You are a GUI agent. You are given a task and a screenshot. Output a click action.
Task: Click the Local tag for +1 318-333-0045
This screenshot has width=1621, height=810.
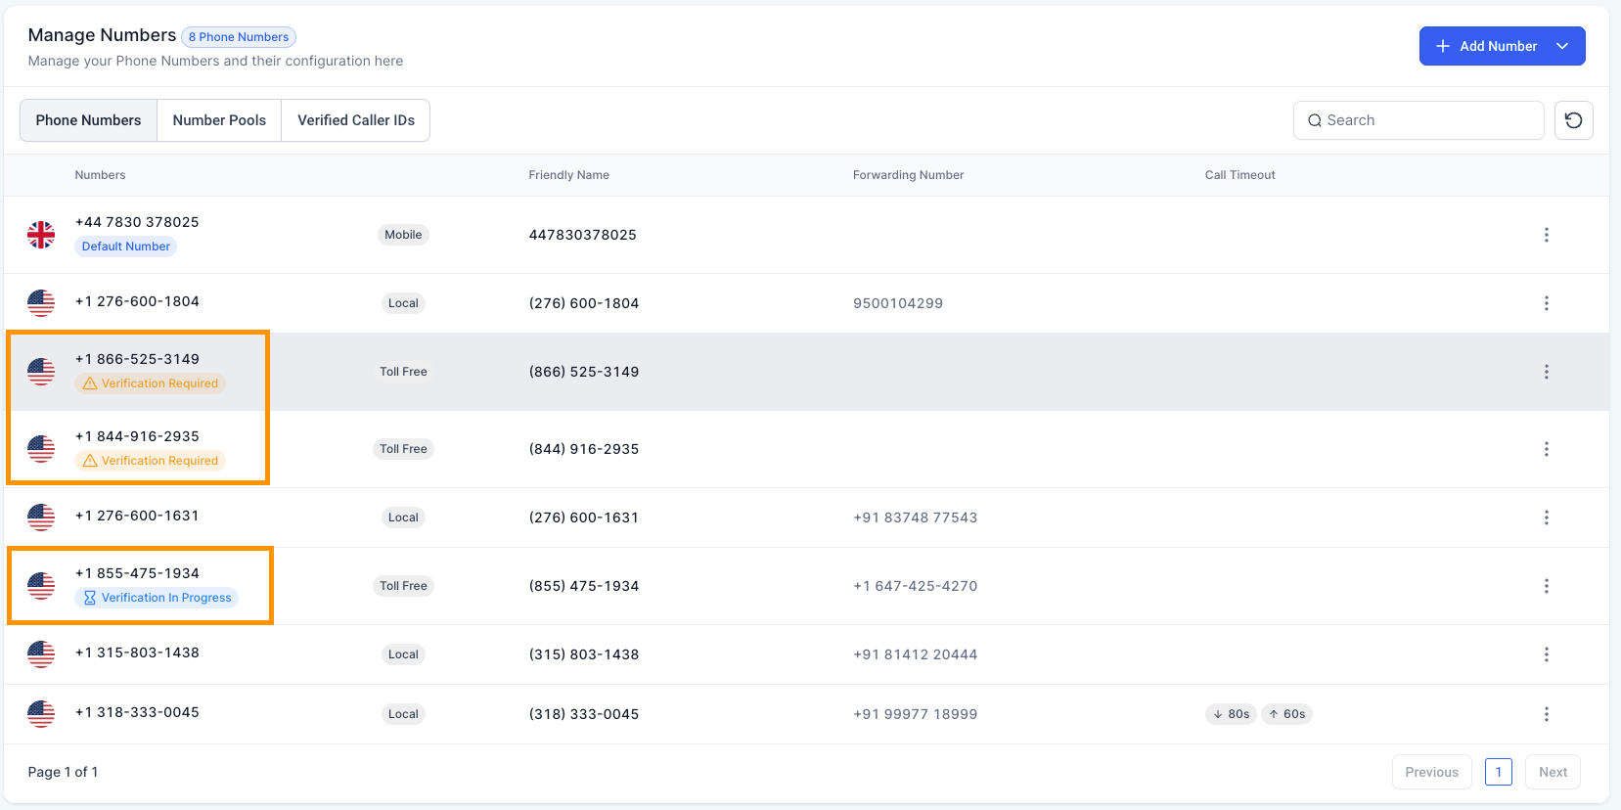point(403,714)
